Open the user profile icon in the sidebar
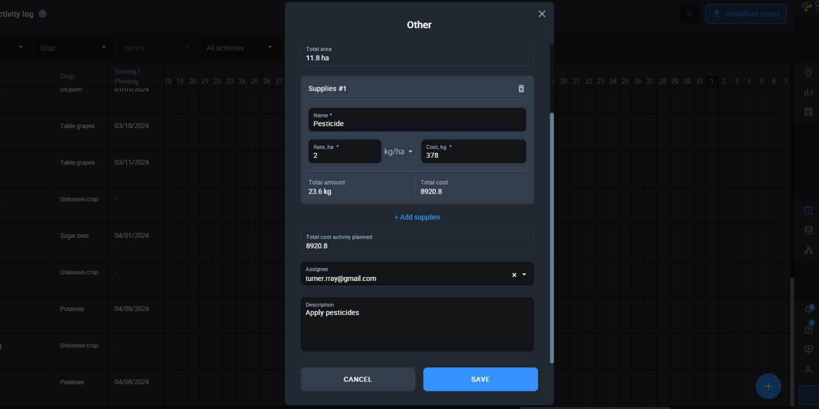Screen dimensions: 819x409 pyautogui.click(x=808, y=369)
